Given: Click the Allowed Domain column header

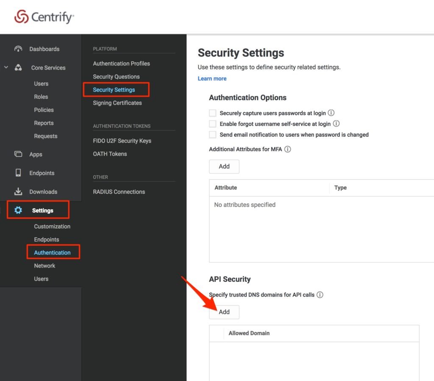Looking at the screenshot, I should coord(249,333).
